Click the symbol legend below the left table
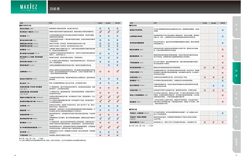Screen dimensions: 252x156 point(31,139)
